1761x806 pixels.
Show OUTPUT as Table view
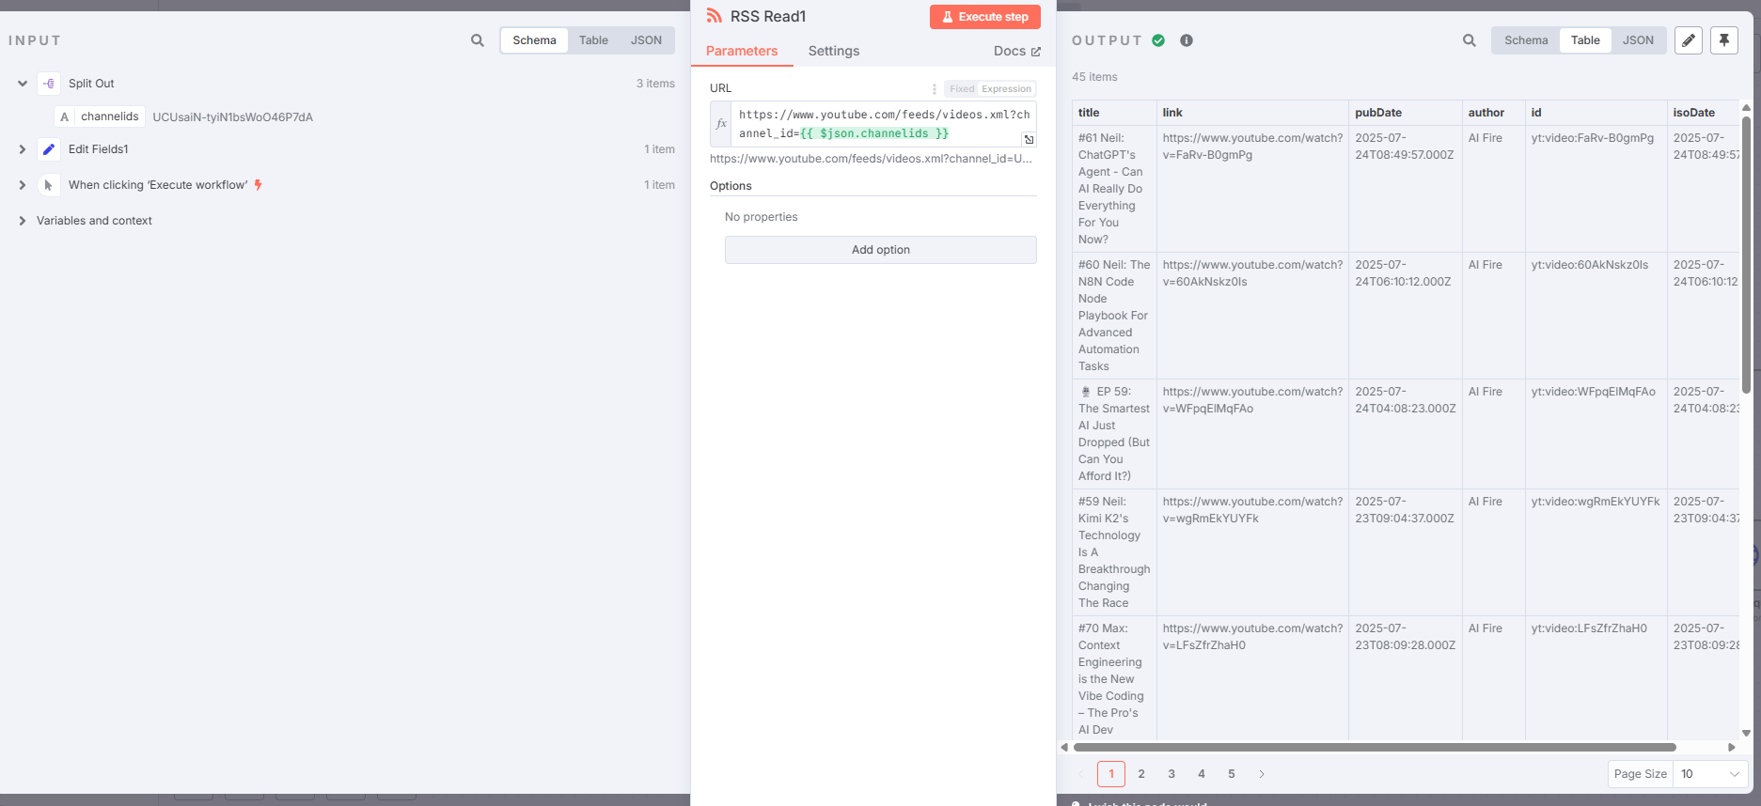[1585, 40]
